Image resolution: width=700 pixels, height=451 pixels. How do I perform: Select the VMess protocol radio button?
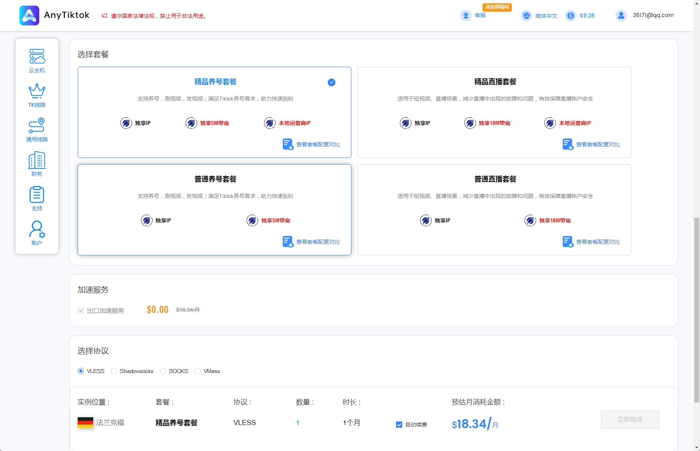[198, 371]
